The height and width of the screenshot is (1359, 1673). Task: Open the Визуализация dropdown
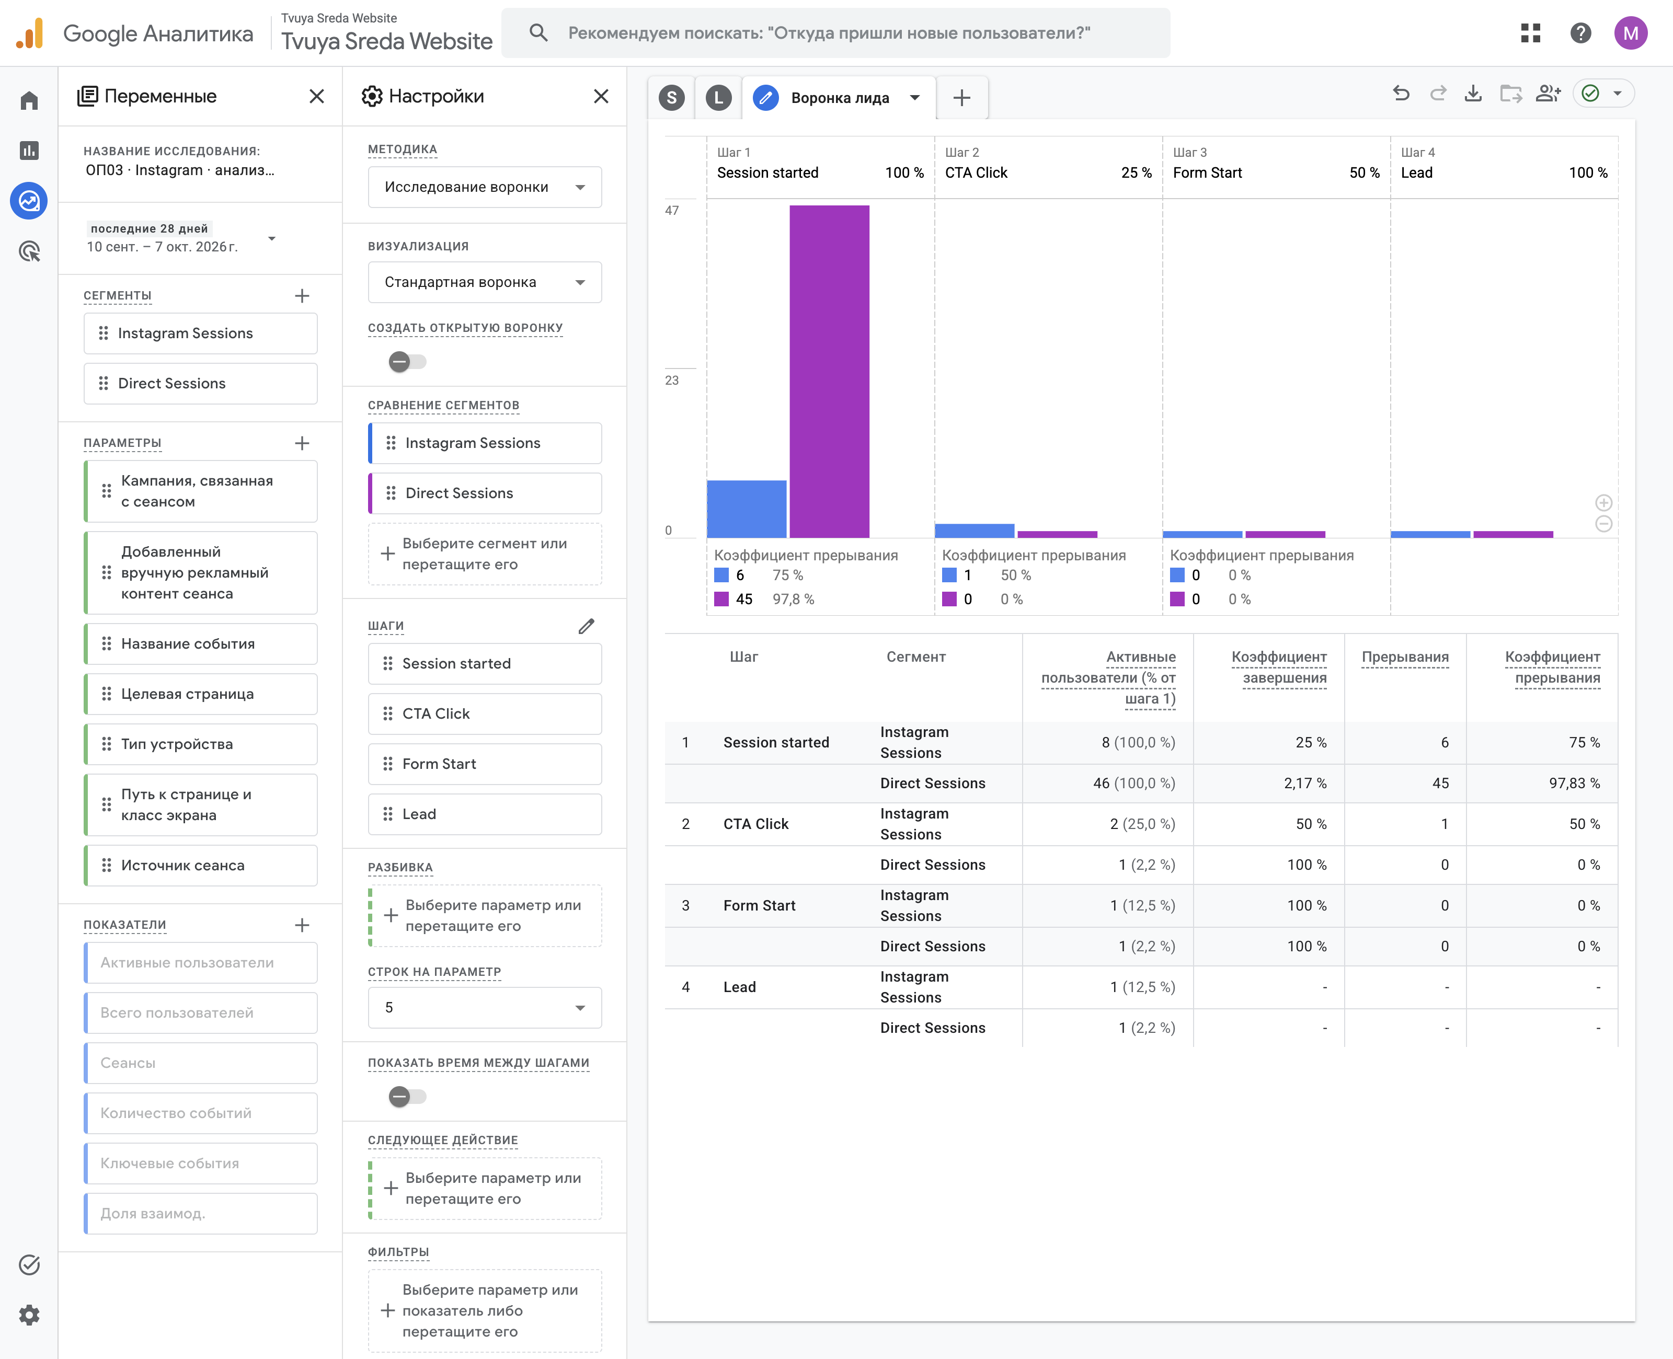click(485, 282)
